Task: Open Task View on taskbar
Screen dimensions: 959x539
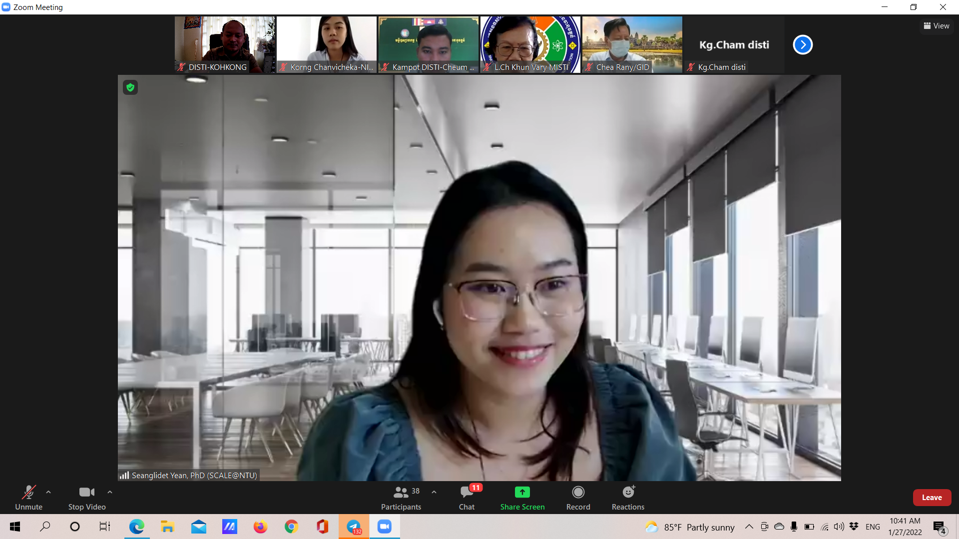Action: tap(105, 527)
